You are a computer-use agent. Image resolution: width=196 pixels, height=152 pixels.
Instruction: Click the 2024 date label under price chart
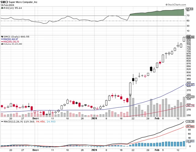94,119
